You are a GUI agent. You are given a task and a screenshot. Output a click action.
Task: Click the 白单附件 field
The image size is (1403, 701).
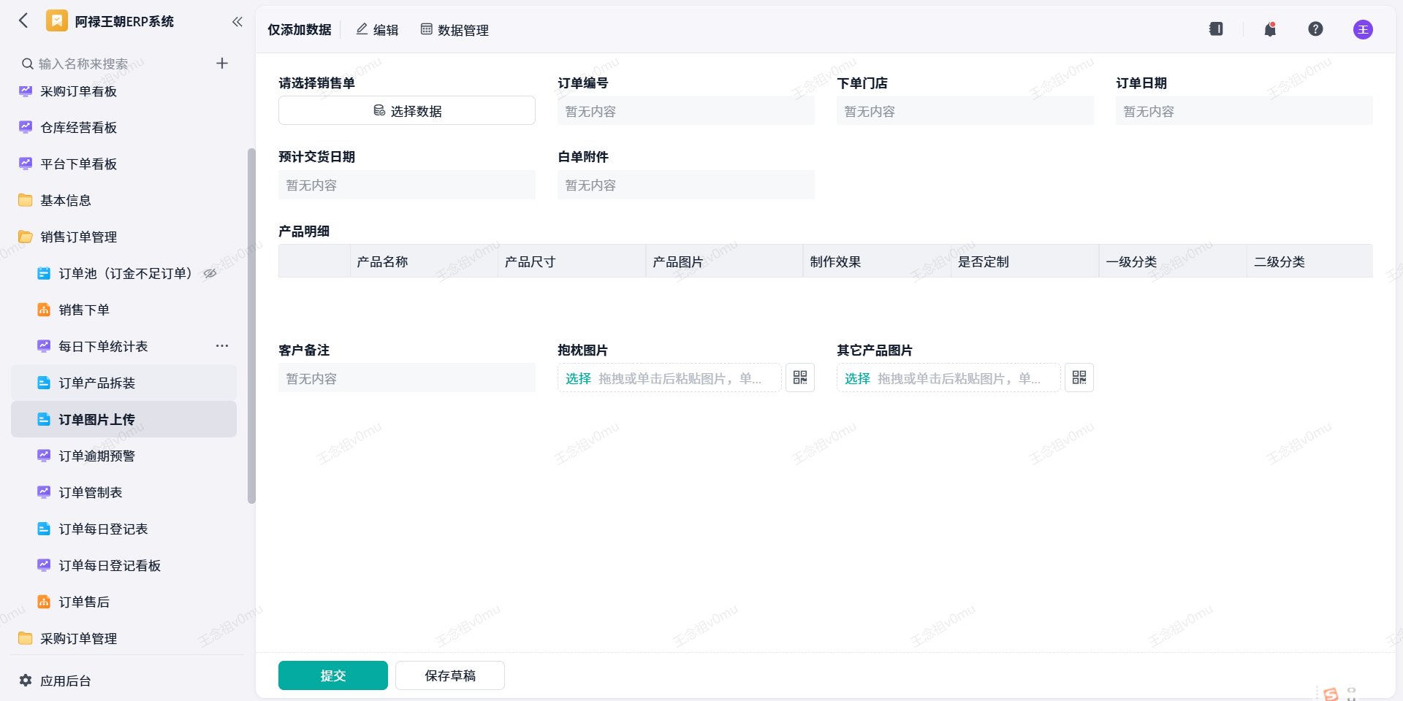tap(686, 185)
